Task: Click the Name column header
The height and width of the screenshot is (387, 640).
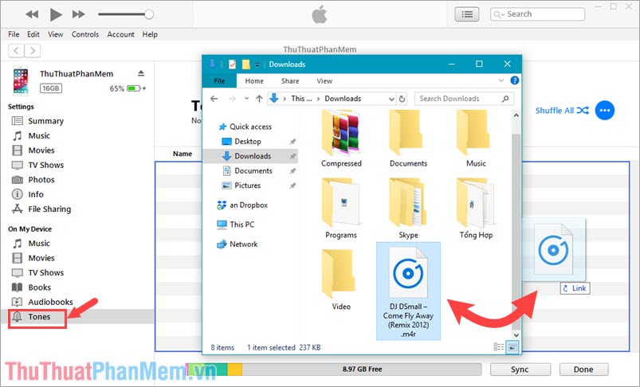Action: (183, 154)
